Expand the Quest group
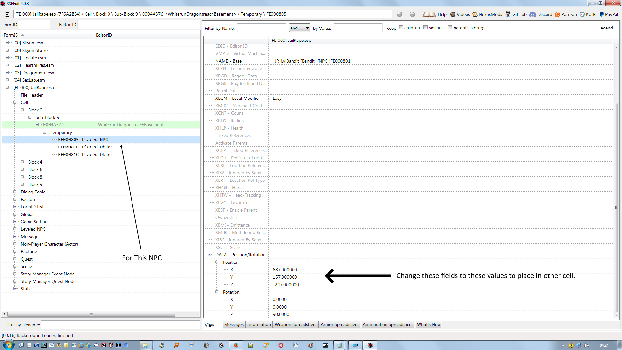The height and width of the screenshot is (350, 622). [x=15, y=259]
